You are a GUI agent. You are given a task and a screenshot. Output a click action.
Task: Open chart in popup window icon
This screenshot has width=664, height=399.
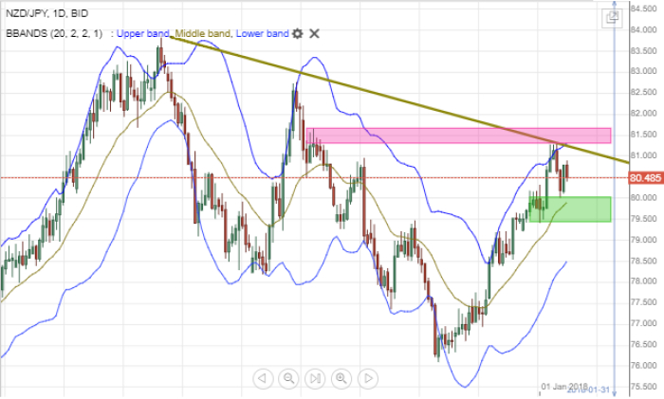point(612,18)
